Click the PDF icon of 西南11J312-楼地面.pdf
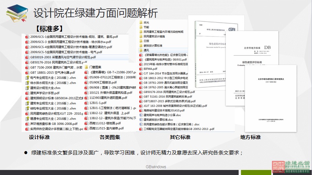 coord(86,123)
